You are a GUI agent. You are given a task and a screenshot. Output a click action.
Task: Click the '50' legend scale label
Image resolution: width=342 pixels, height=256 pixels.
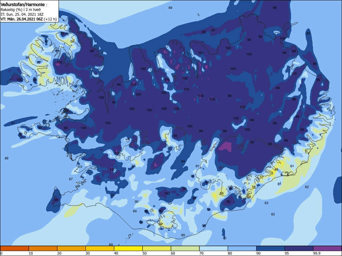145,253
